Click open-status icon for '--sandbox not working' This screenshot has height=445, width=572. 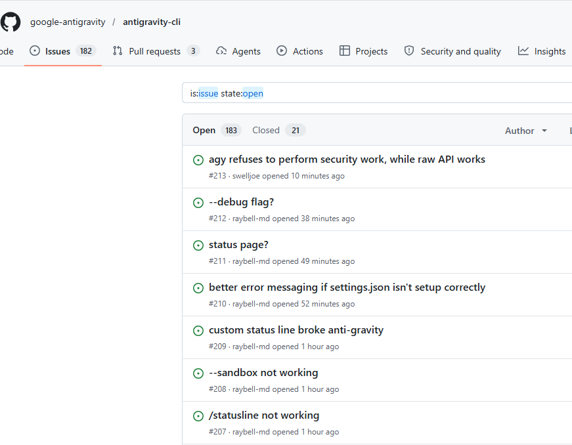(198, 373)
